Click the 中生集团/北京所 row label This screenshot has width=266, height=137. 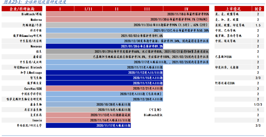[31, 41]
